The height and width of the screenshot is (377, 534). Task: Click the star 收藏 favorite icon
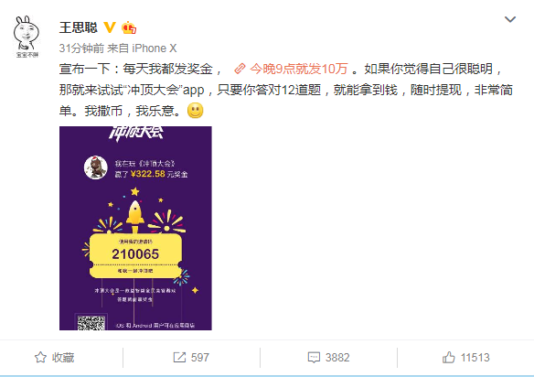coord(40,357)
